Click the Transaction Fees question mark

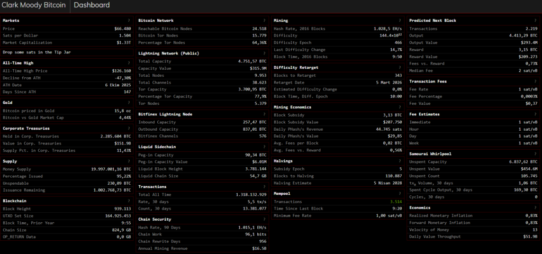(535, 81)
